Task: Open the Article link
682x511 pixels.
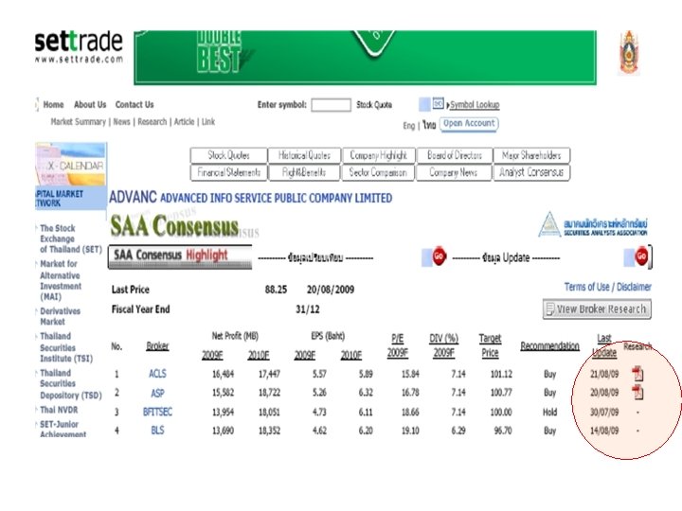Action: pyautogui.click(x=184, y=122)
